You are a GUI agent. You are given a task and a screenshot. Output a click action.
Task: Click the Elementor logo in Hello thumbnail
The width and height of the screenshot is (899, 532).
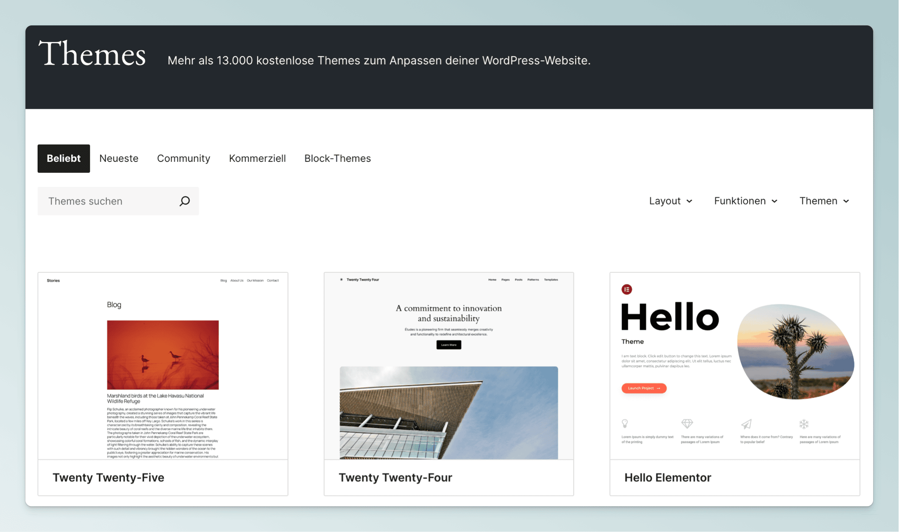point(627,289)
